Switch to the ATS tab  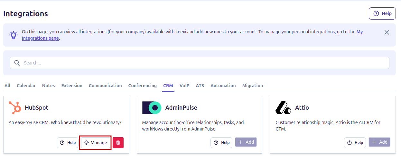tap(200, 86)
